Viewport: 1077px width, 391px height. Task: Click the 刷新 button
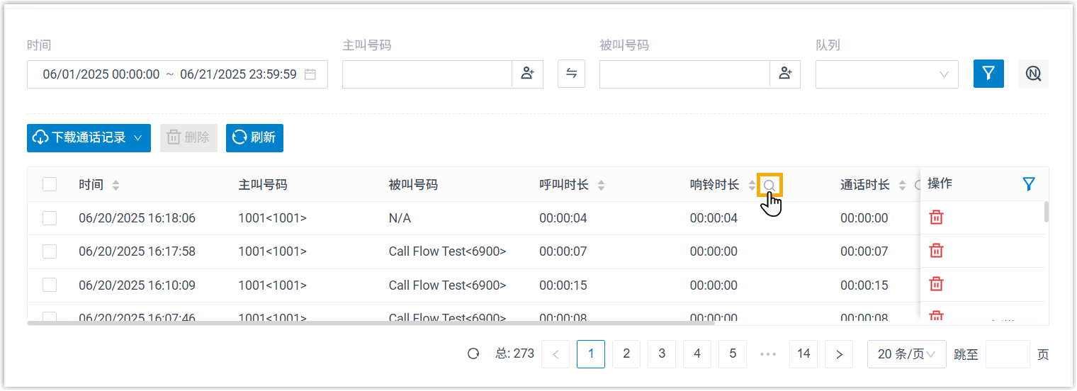click(x=254, y=138)
